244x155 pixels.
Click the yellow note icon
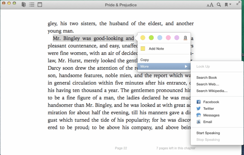click(x=143, y=49)
